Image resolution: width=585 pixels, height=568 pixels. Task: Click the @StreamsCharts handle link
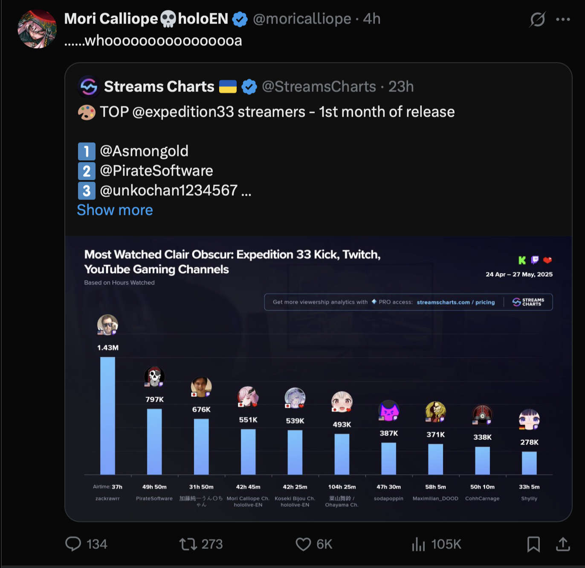[319, 87]
